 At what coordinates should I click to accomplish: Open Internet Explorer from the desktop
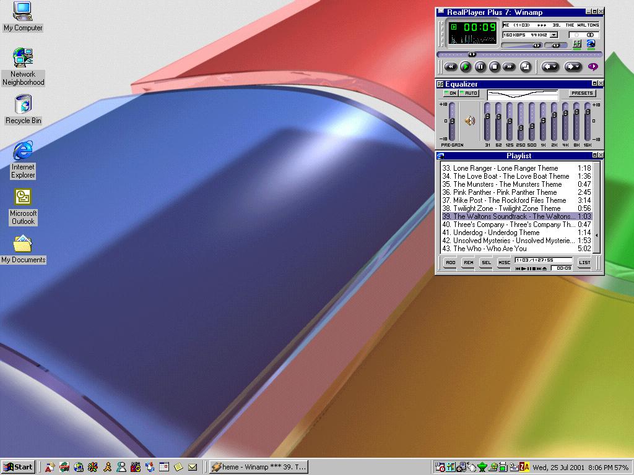(23, 150)
